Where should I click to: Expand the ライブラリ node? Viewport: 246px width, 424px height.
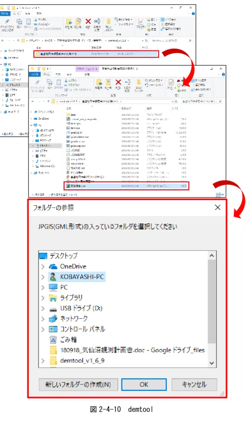pos(43,298)
